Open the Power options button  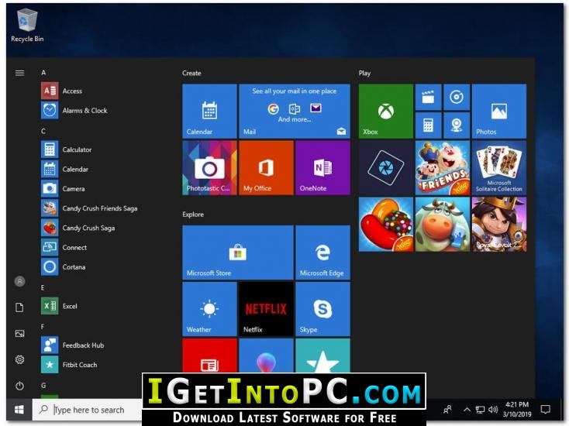19,386
